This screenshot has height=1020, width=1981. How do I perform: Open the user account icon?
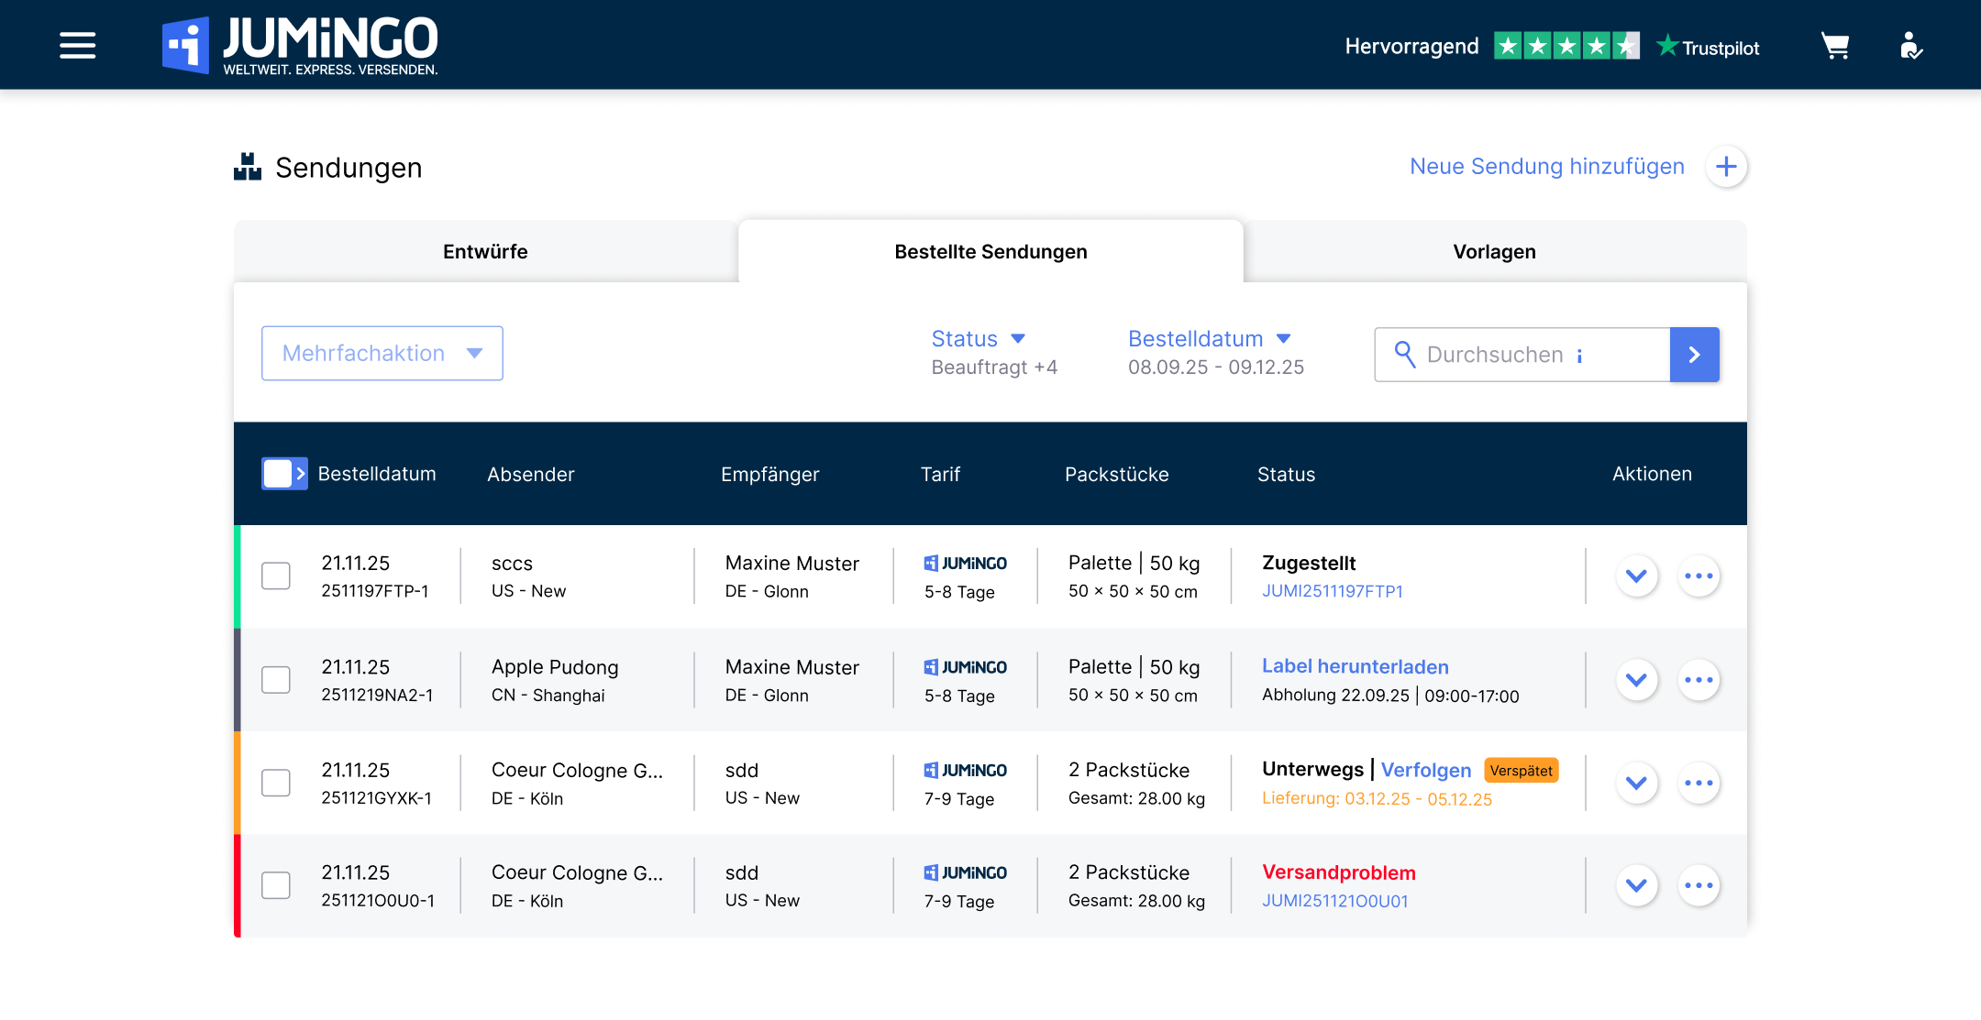point(1910,46)
